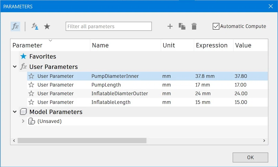
Task: Click the plus icon to add parameter
Action: click(x=170, y=26)
